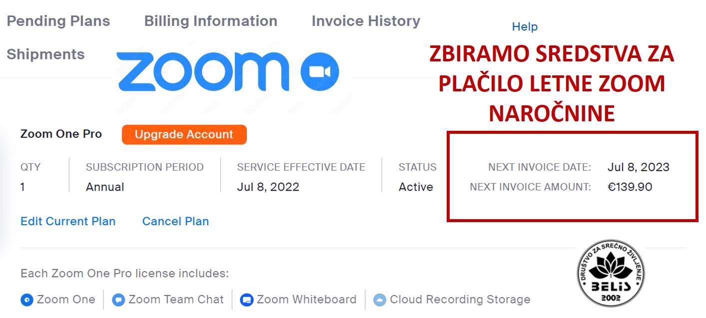
Task: Click the Zoom Whiteboard label text
Action: point(307,300)
